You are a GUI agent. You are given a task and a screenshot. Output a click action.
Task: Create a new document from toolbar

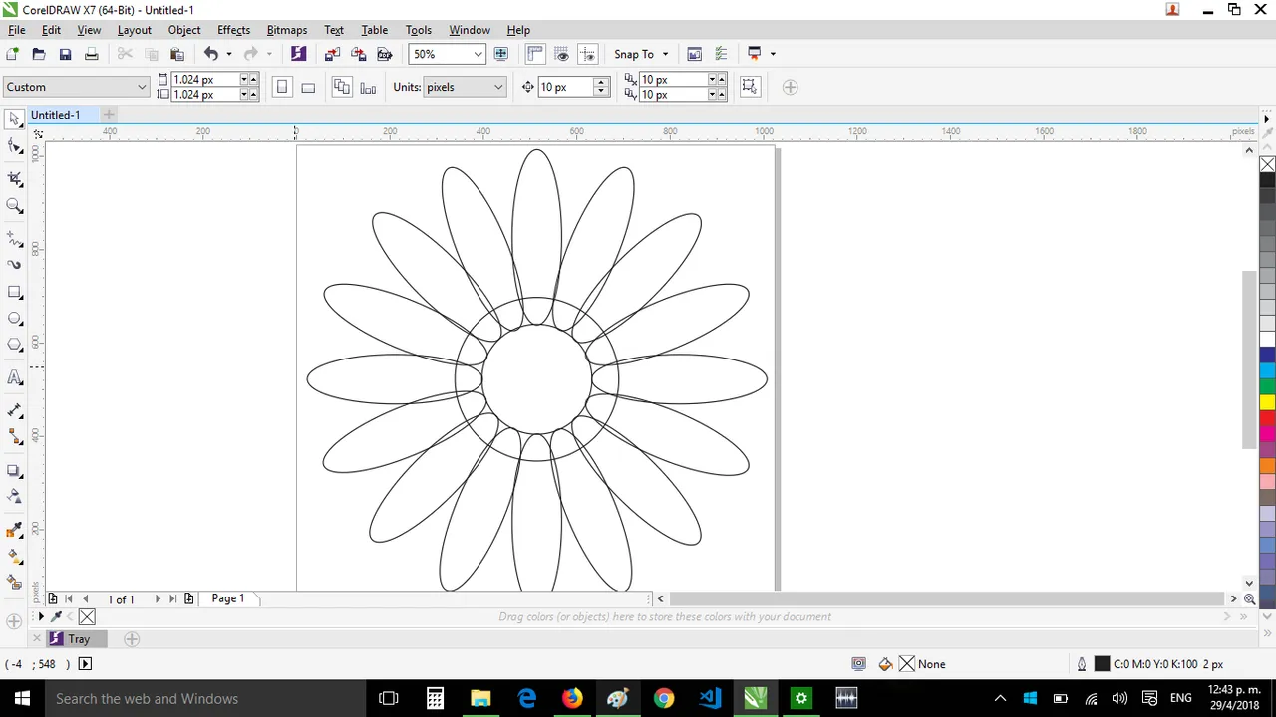12,54
